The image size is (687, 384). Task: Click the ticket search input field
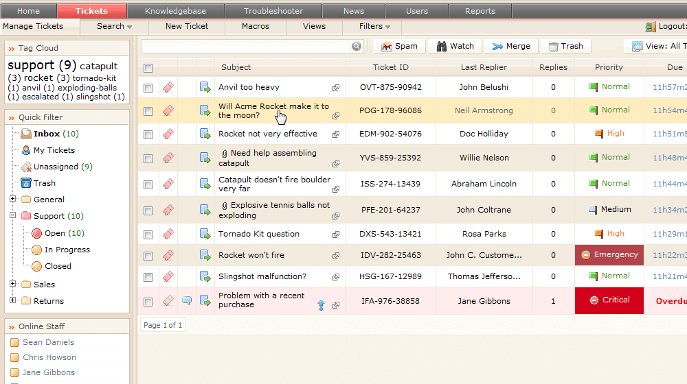point(246,46)
